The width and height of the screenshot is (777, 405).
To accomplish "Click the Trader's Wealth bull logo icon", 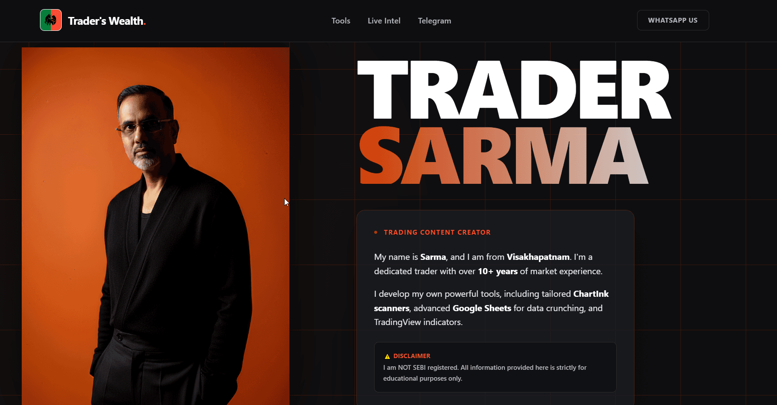I will point(51,20).
